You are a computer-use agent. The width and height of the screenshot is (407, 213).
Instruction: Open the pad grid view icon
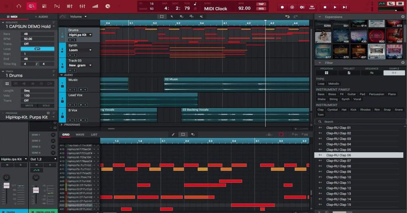click(44, 6)
